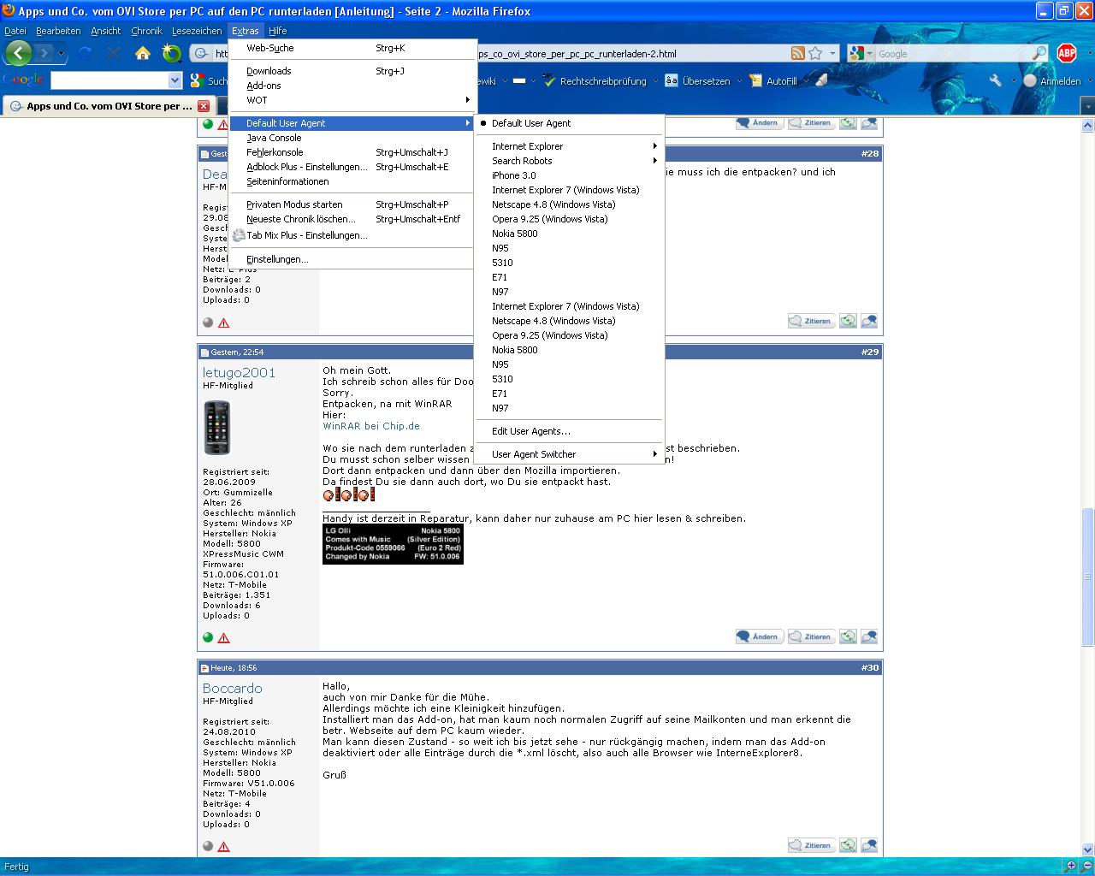1095x876 pixels.
Task: Click the Rechtschreibprüfung spell-check icon
Action: point(550,80)
